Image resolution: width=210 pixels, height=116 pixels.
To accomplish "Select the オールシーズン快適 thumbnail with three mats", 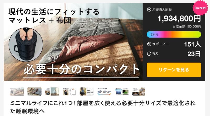I will click(x=104, y=91).
